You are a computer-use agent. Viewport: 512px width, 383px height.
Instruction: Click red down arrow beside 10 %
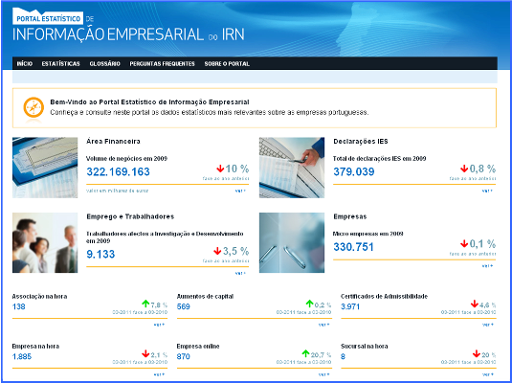[x=220, y=169]
